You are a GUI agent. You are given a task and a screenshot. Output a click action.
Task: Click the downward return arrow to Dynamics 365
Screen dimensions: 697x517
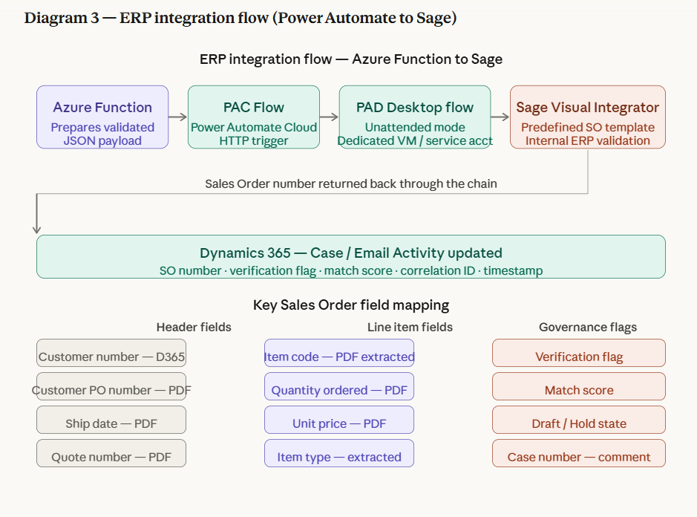click(x=37, y=214)
